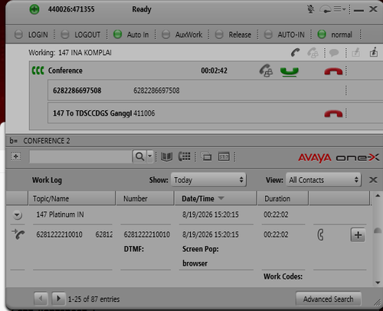Hold the Conference call with the green handset
383x311 pixels.
tap(290, 71)
